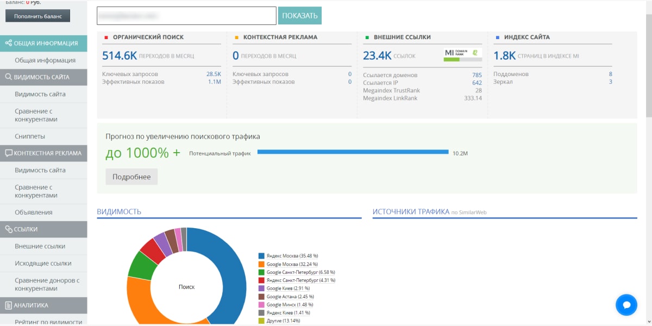Screen dimensions: 652x326
Task: Click the magnifier icon beside ВИДИМОСТЬ САЙТА
Action: coord(8,77)
